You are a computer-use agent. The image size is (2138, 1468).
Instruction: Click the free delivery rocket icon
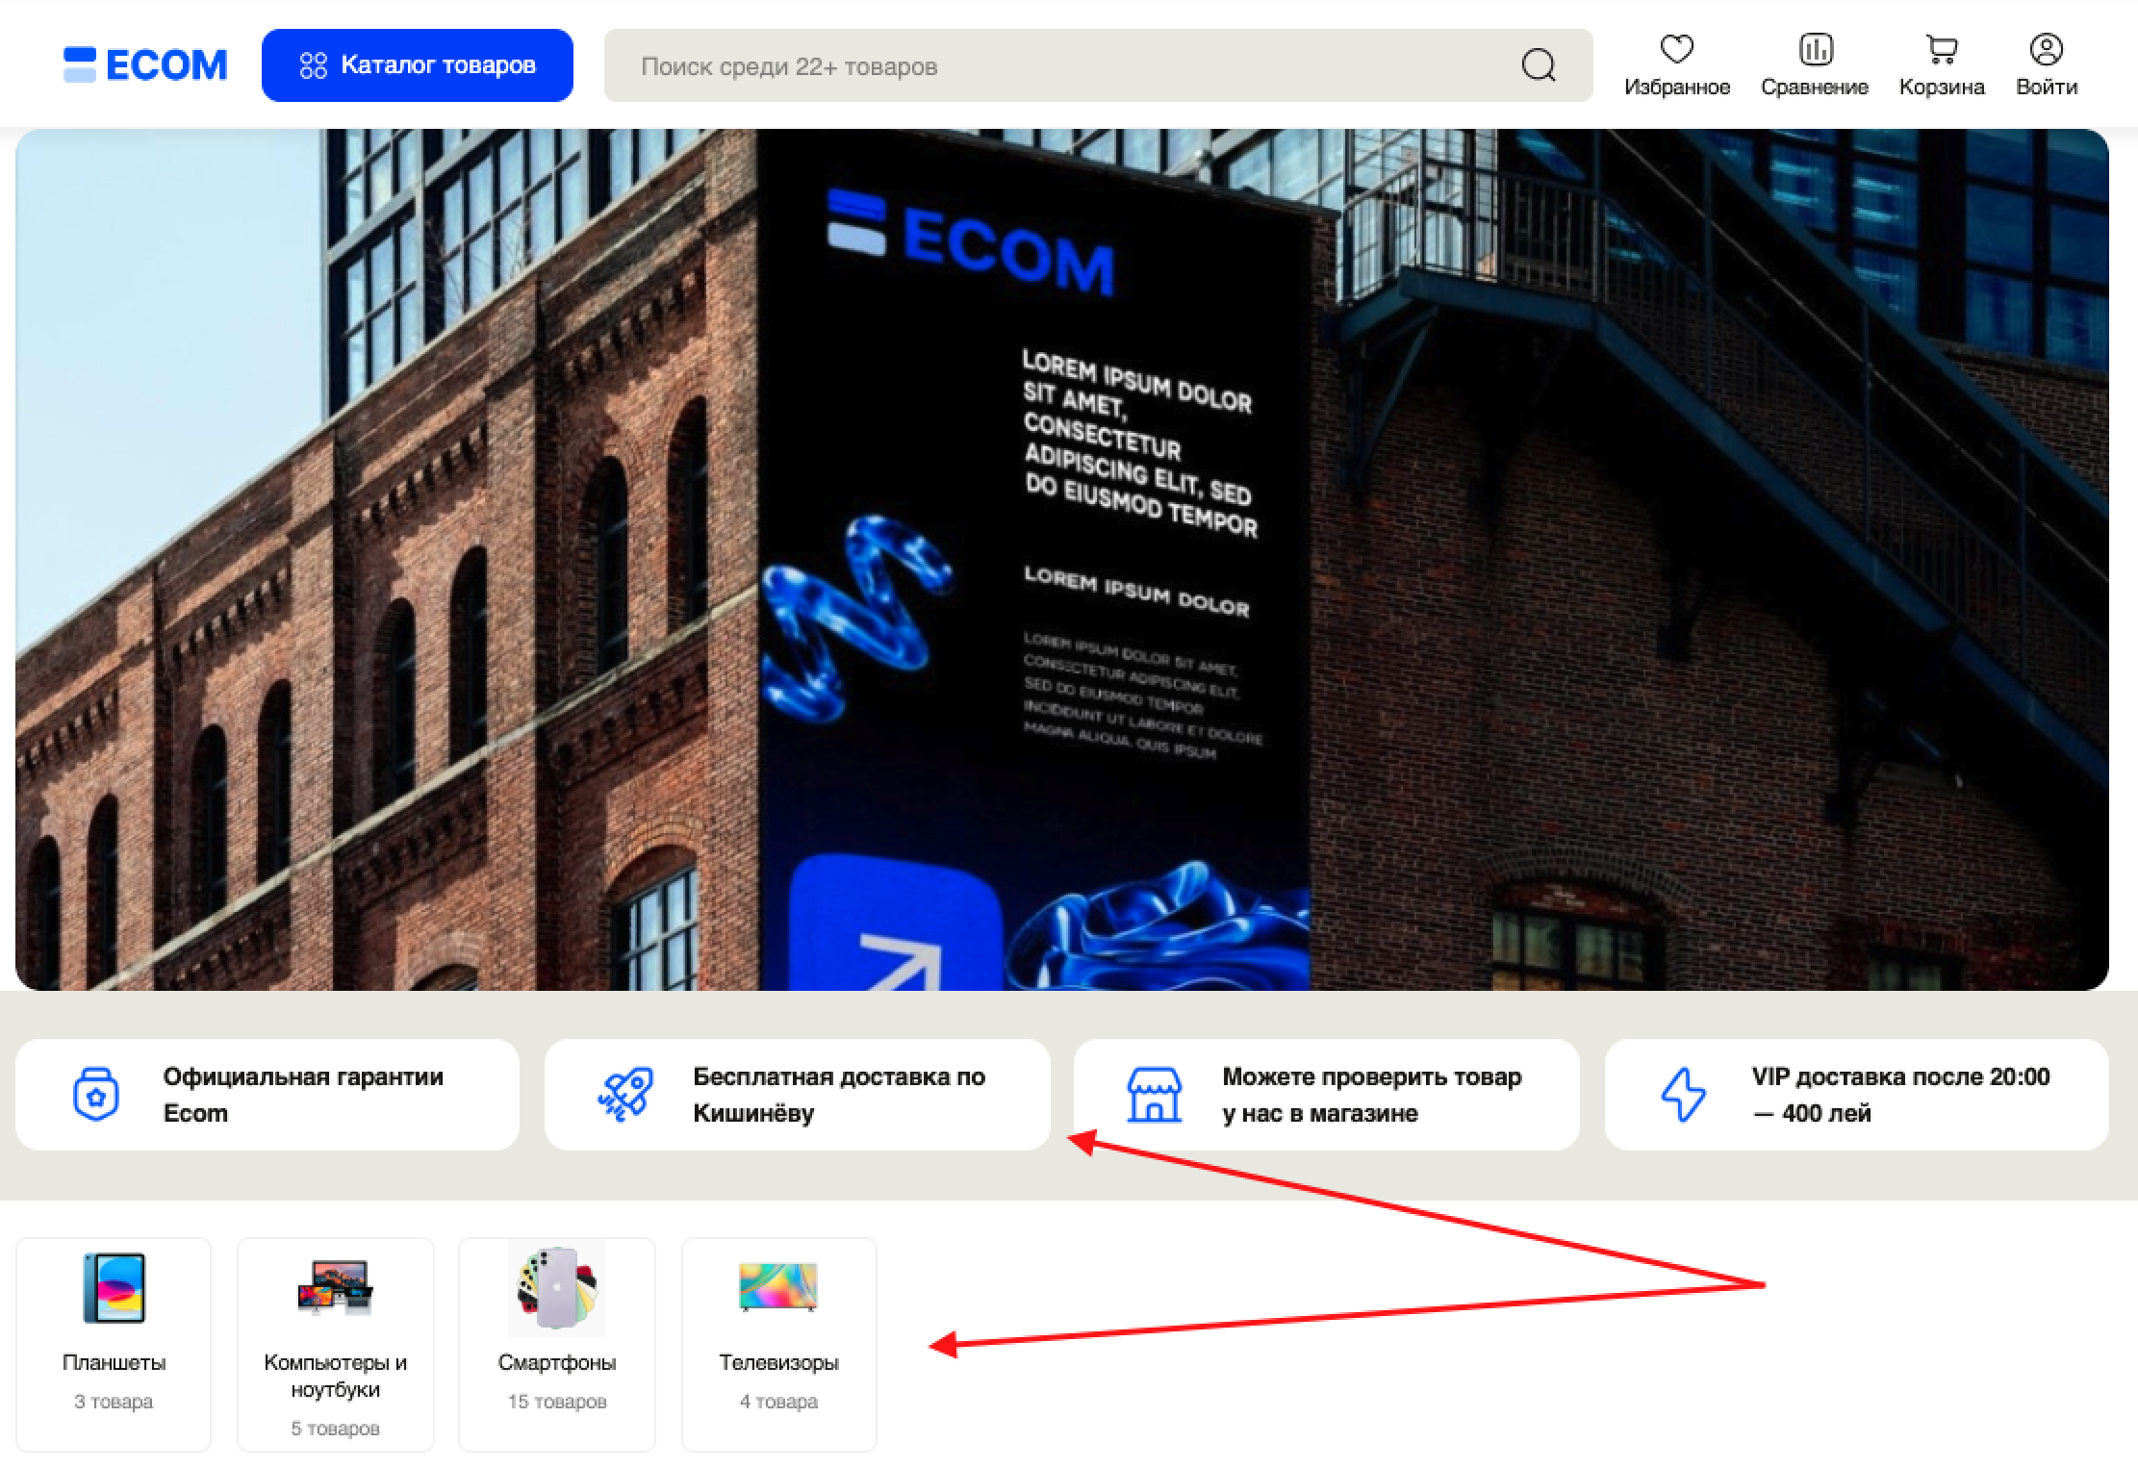tap(625, 1094)
